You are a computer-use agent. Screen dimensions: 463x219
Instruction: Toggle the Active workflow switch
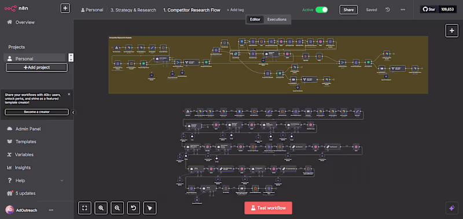(322, 10)
